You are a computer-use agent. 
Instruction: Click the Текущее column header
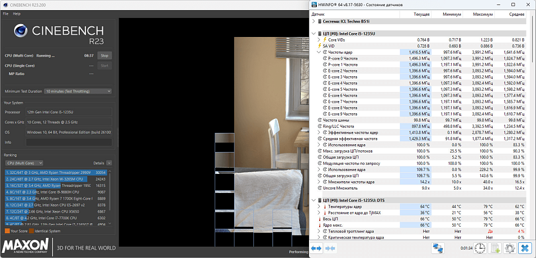pos(421,13)
